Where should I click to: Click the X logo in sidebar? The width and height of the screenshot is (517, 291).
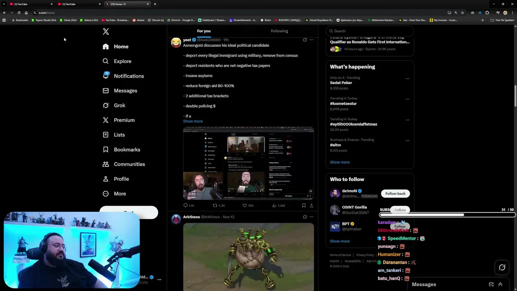106,32
